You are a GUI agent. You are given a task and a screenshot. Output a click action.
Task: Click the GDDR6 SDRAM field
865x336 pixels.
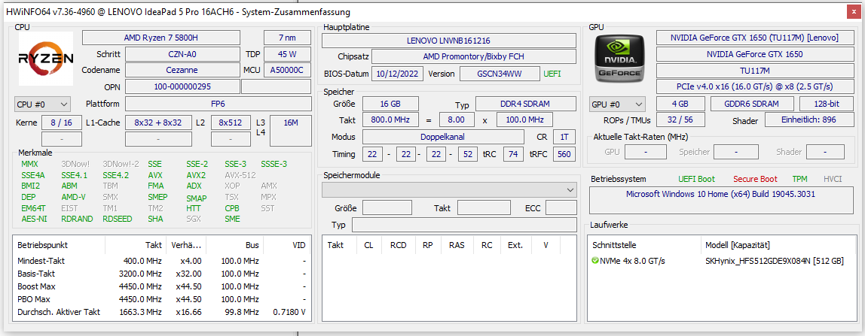point(752,104)
